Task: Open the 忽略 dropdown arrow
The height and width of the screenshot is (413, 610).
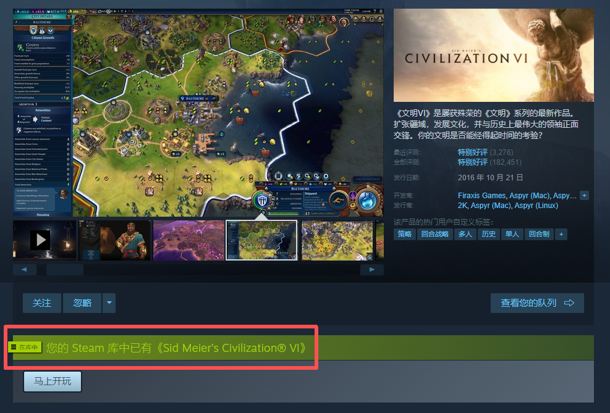Action: [109, 302]
